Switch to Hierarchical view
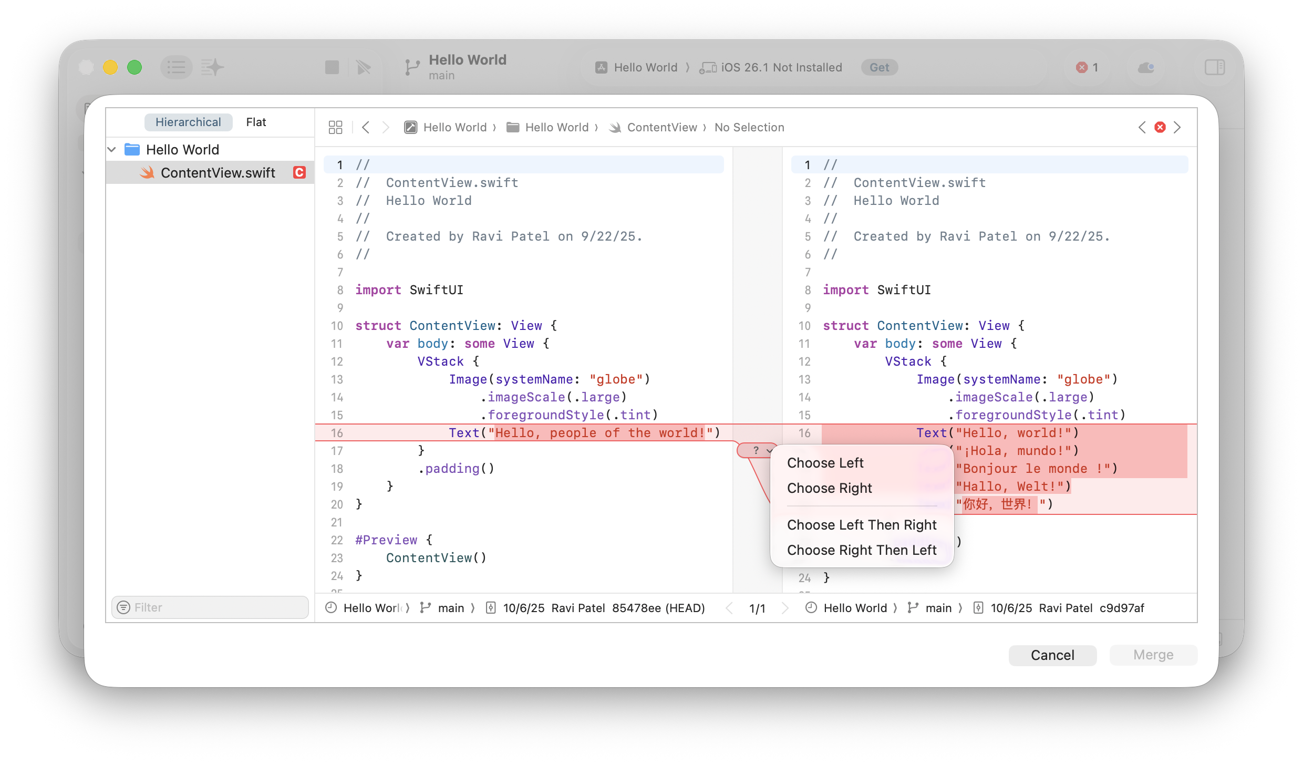1303x765 pixels. 188,122
